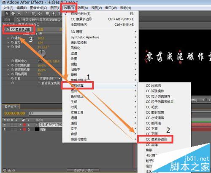
Task: Click the audio speaker column header icon
Action: [8, 120]
